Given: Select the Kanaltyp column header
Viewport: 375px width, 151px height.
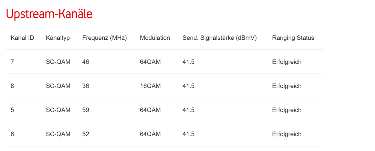Looking at the screenshot, I should click(x=58, y=38).
